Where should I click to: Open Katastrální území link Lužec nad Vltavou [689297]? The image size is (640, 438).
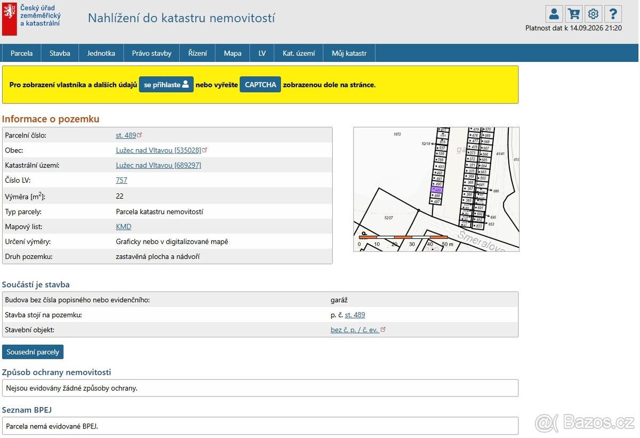click(158, 165)
